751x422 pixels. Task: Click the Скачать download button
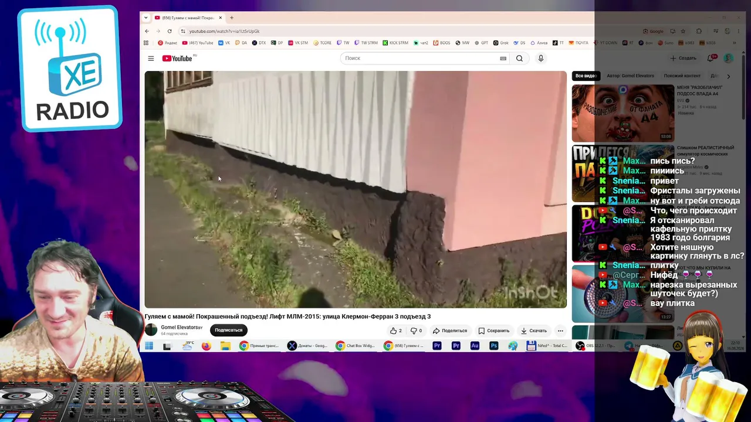pyautogui.click(x=534, y=331)
